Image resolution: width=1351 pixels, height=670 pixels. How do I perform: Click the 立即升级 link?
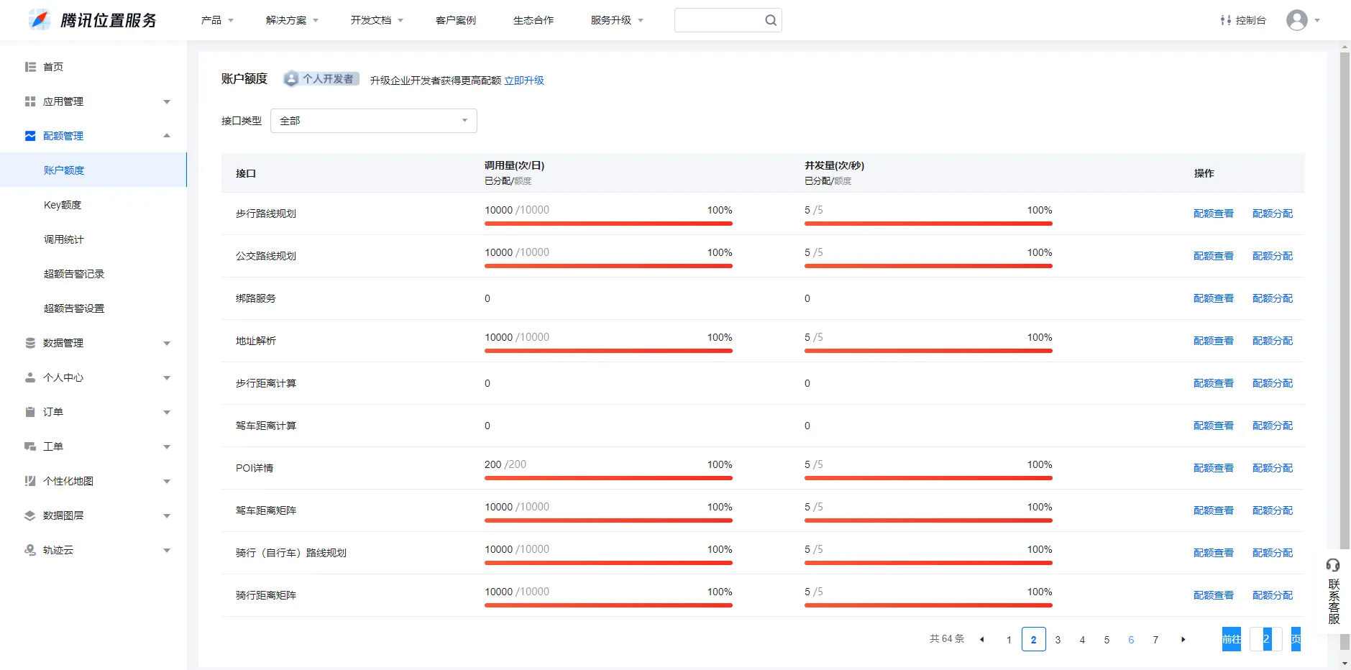[x=524, y=81]
